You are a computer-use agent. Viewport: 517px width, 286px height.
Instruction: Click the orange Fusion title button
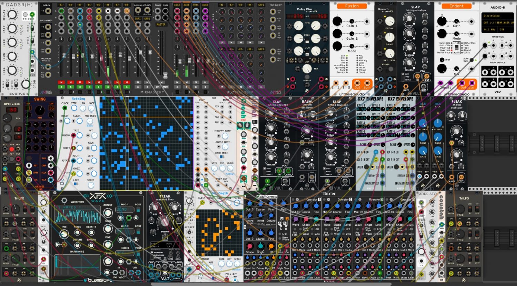352,6
